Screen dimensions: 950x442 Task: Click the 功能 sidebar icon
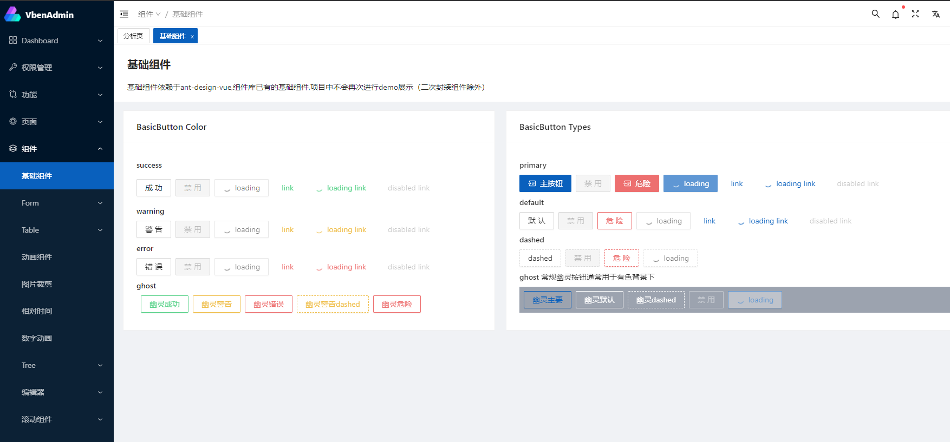13,94
